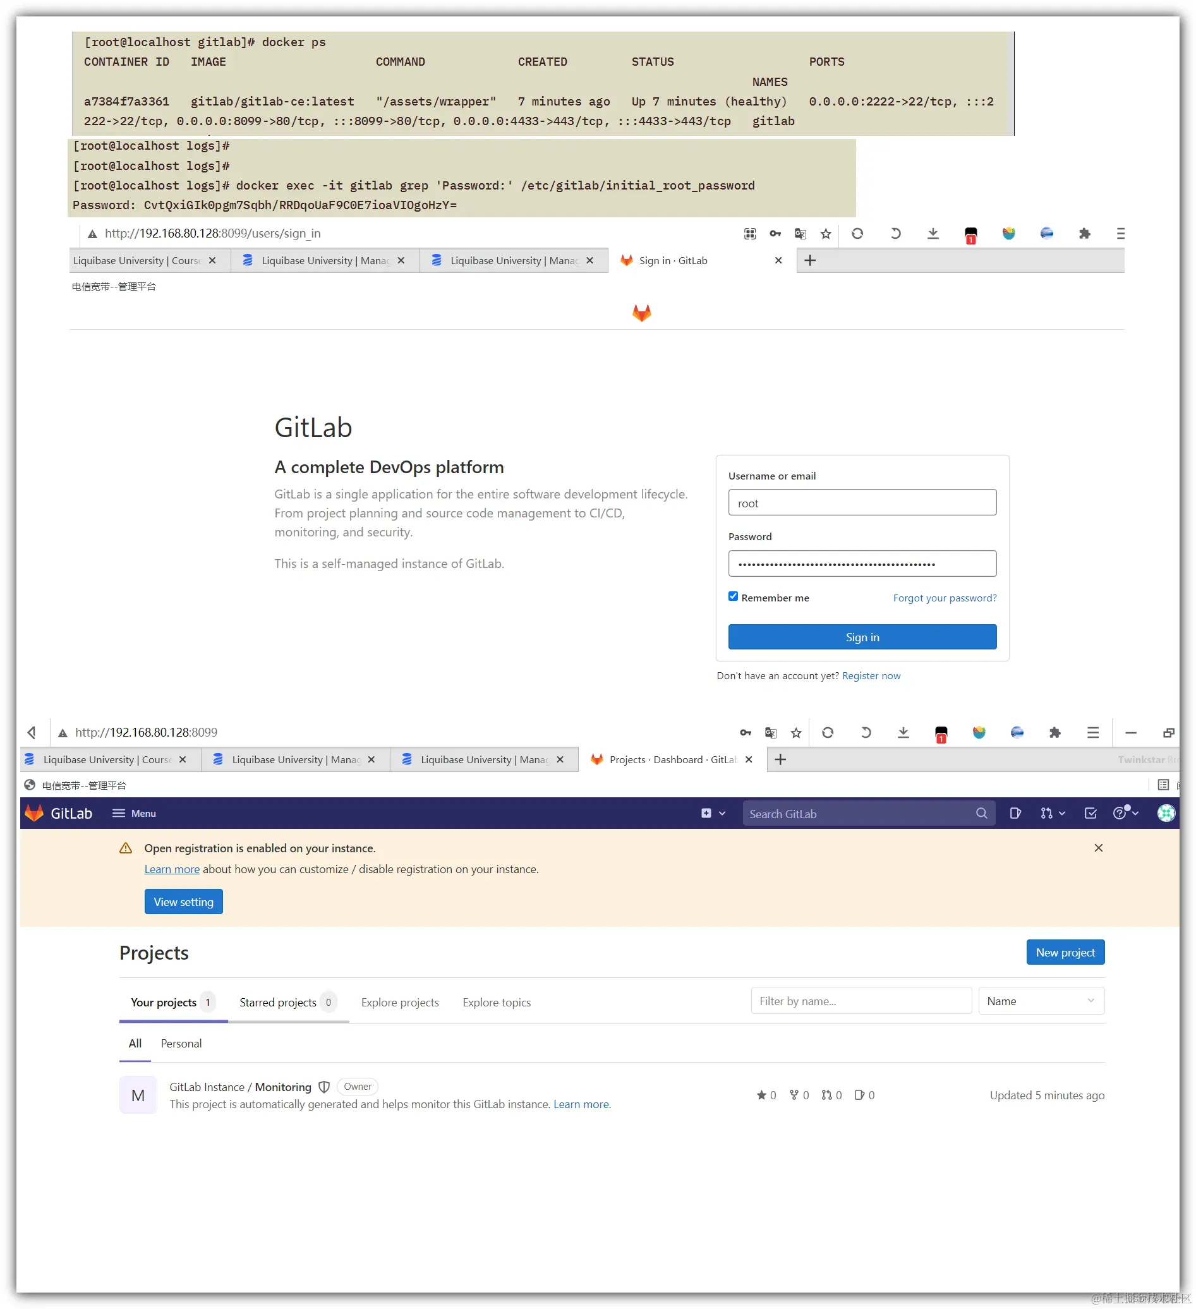Open the Explore topics tab
The width and height of the screenshot is (1196, 1309).
[497, 1003]
